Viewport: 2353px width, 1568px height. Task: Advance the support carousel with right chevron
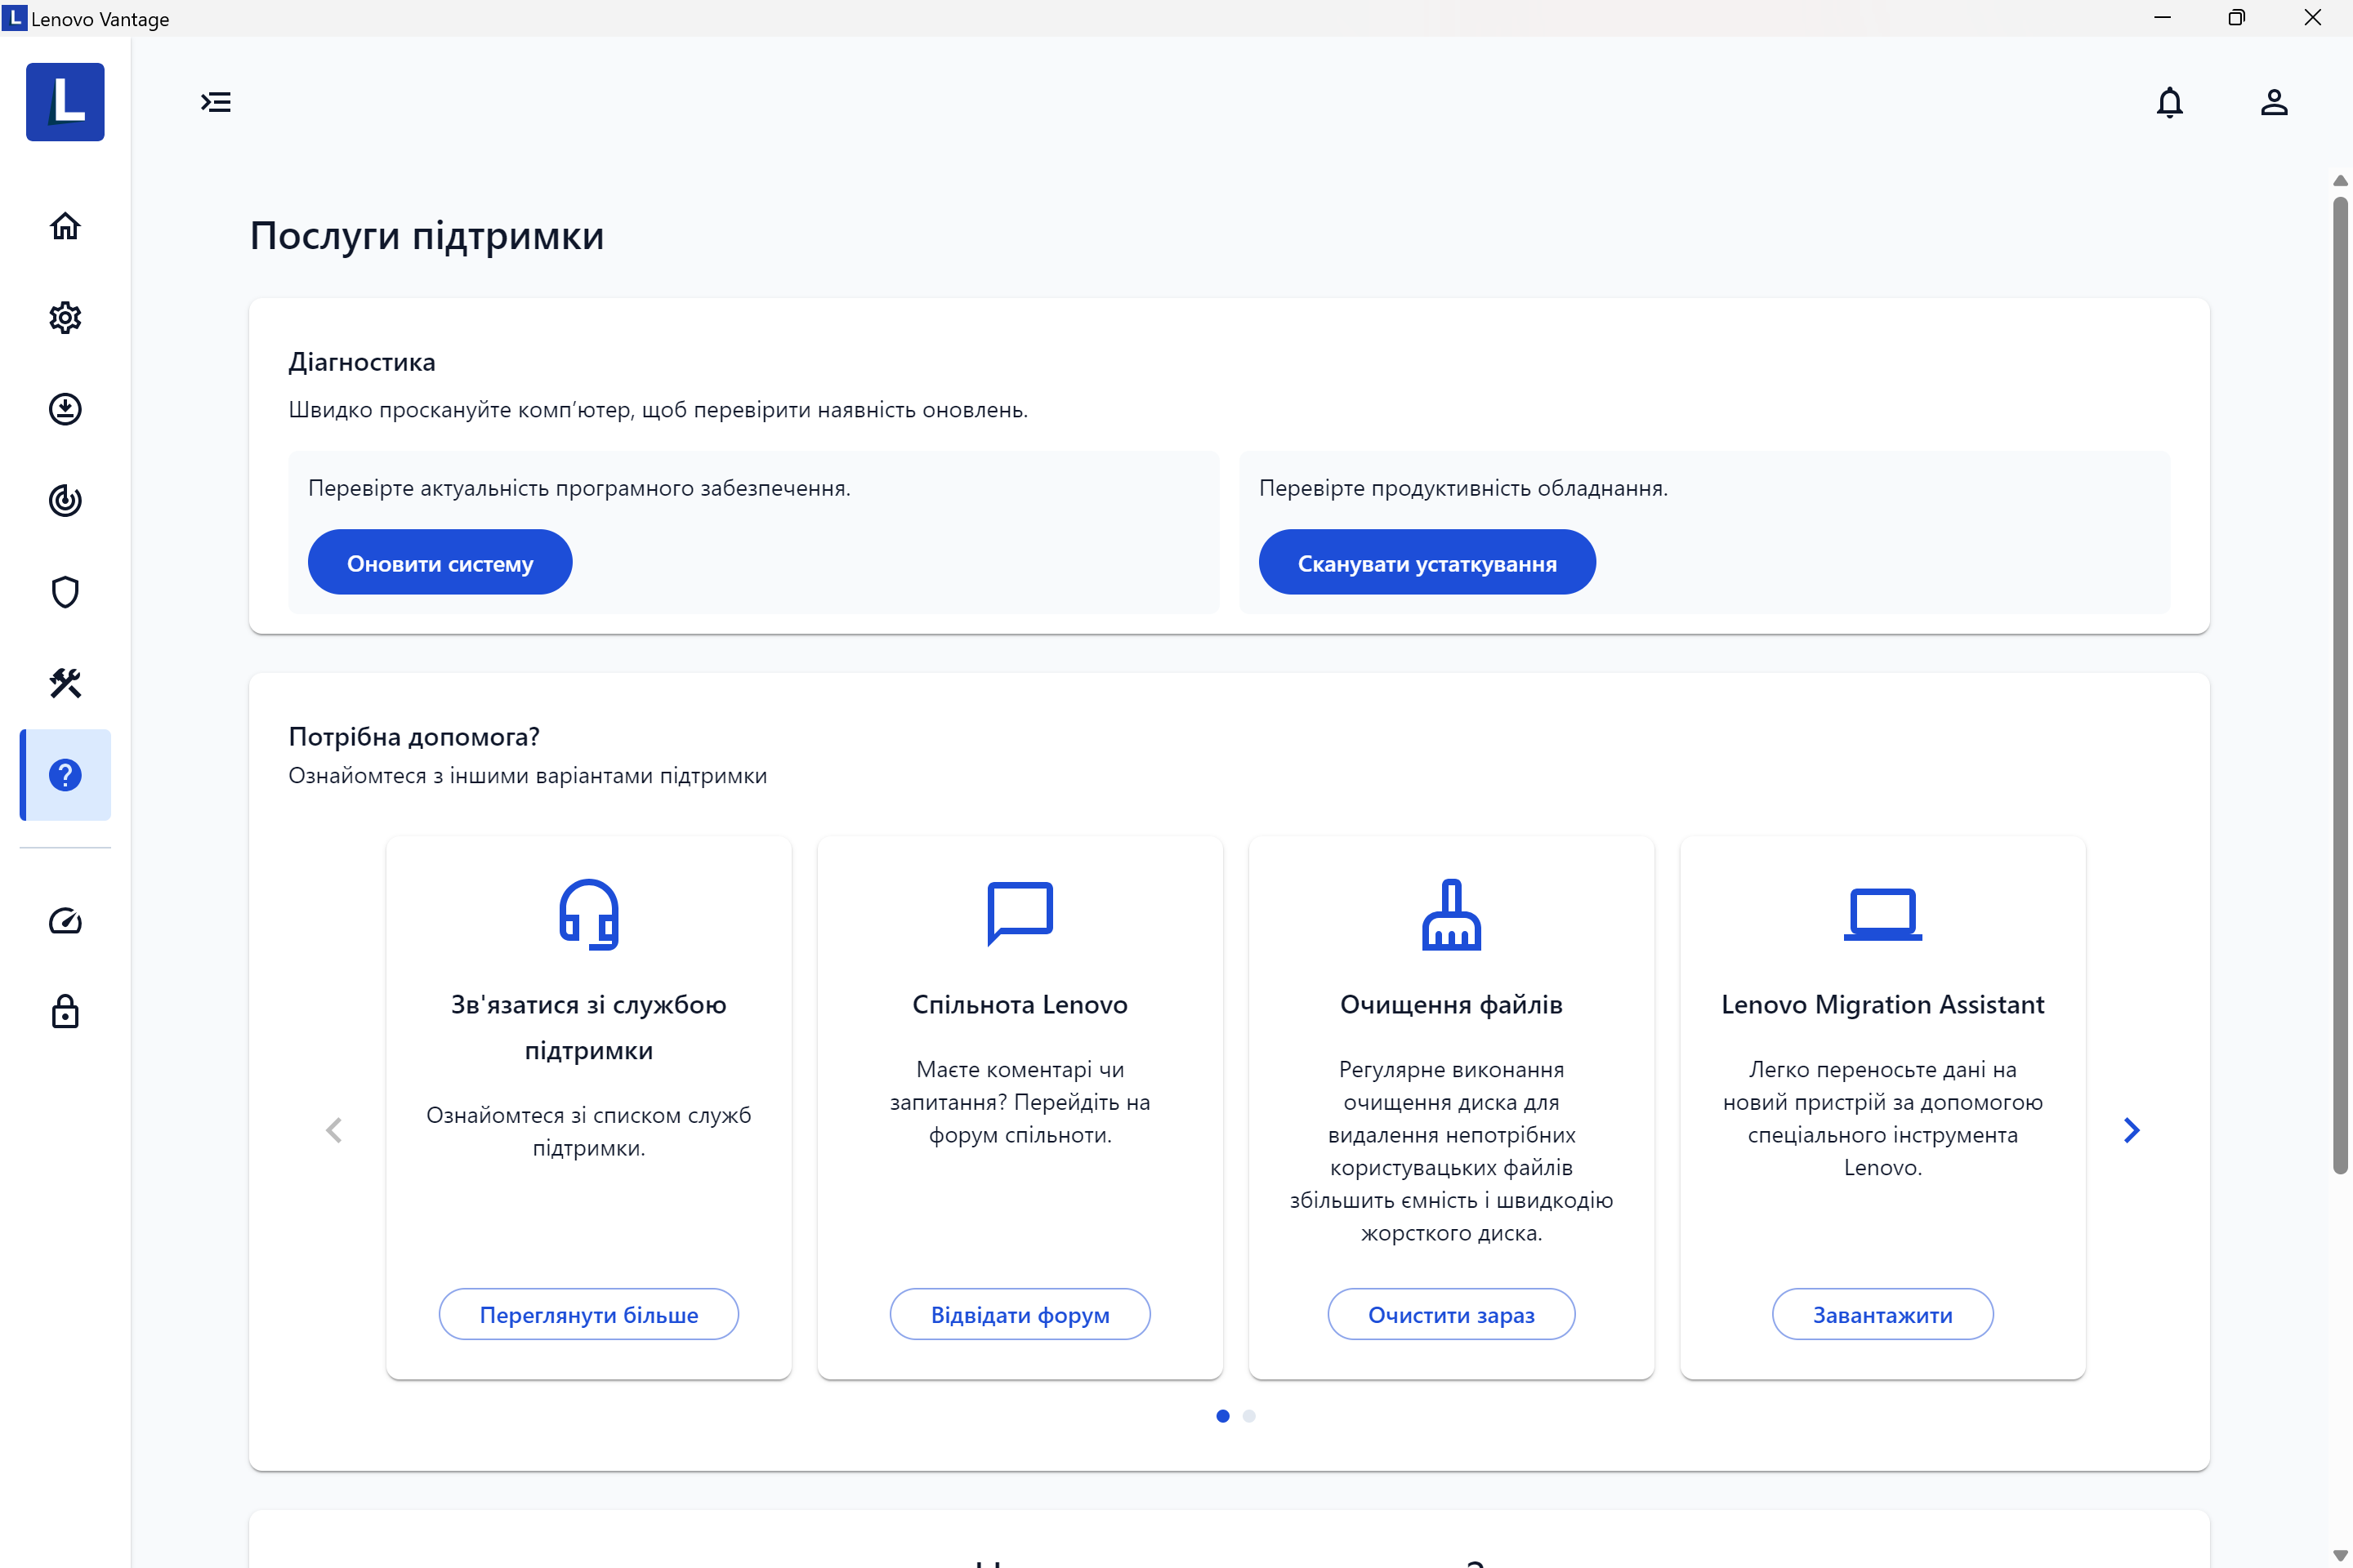click(x=2131, y=1130)
